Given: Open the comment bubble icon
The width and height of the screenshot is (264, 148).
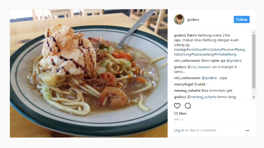Looking at the screenshot, I should [x=188, y=106].
